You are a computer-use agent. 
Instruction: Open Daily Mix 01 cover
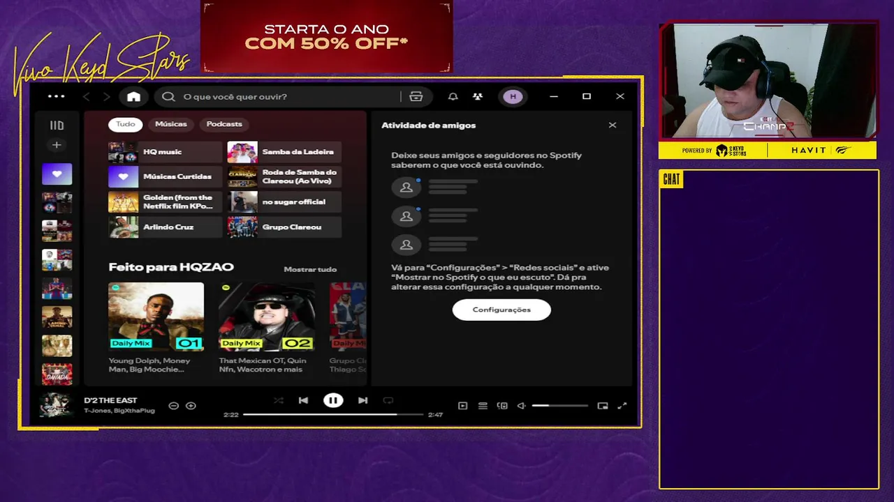pos(156,317)
